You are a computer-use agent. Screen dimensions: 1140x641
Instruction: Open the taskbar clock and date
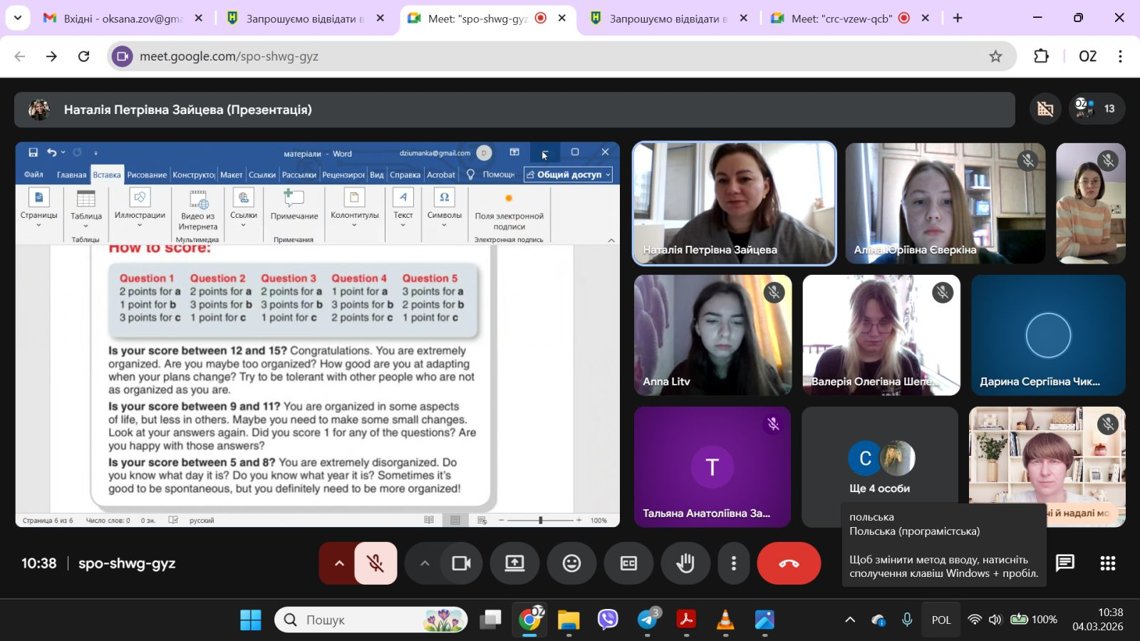coord(1098,620)
